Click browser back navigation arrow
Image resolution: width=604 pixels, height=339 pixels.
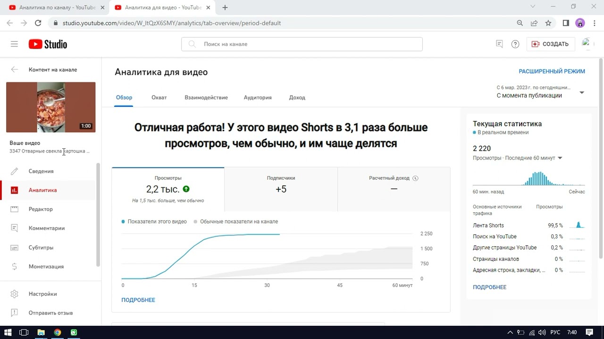click(9, 23)
